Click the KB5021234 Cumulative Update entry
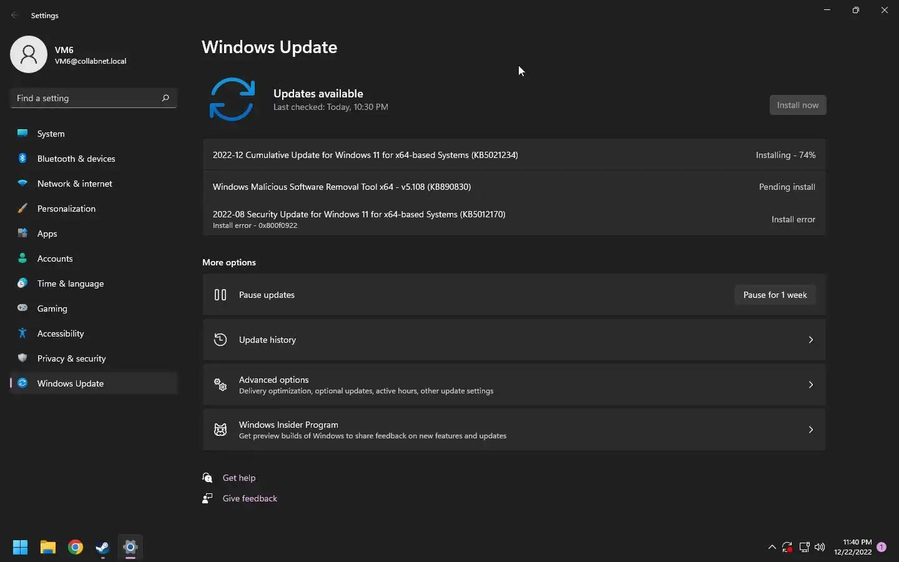This screenshot has width=899, height=562. (x=514, y=155)
